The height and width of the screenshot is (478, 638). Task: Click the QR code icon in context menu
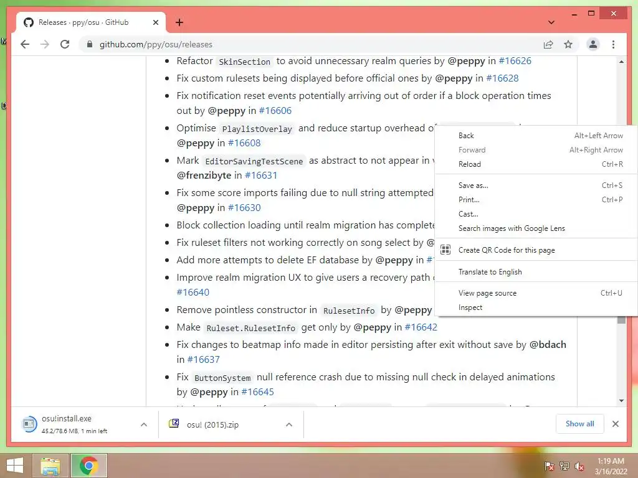445,250
